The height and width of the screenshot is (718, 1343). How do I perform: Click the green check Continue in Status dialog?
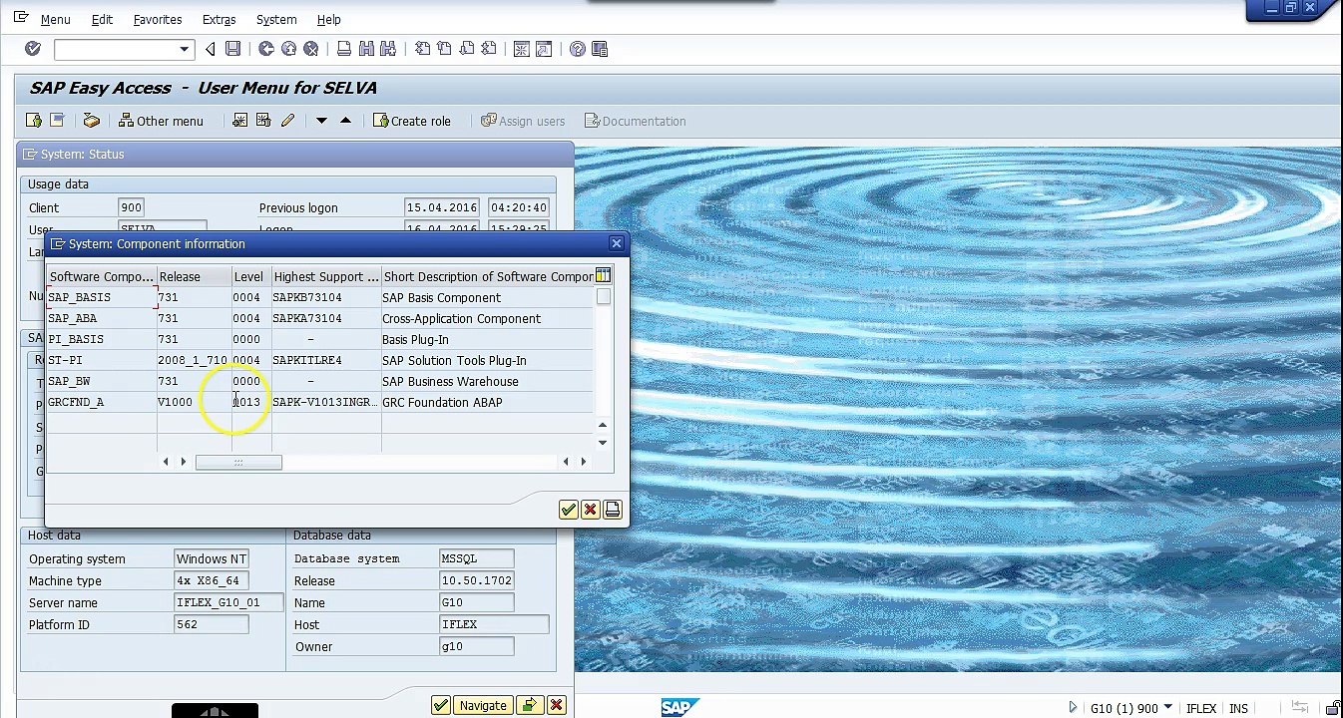click(440, 705)
